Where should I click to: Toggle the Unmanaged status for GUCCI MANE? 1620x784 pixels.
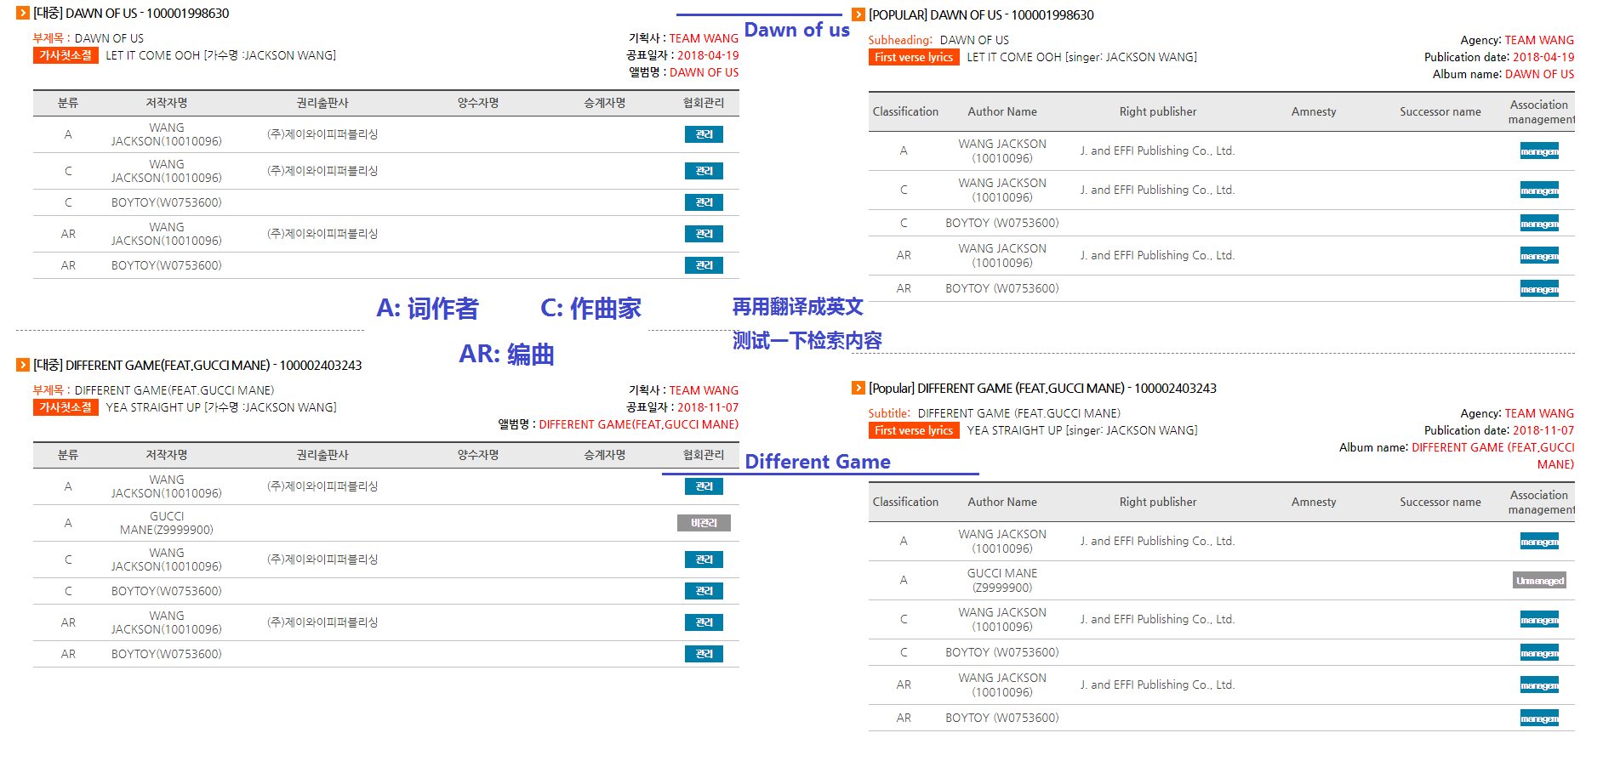(x=1539, y=580)
